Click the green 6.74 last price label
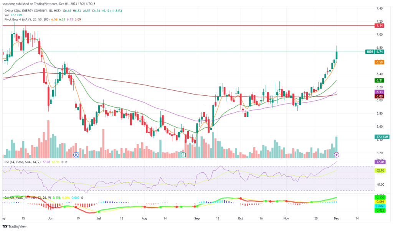Viewport: 393px width, 231px height. pos(379,52)
